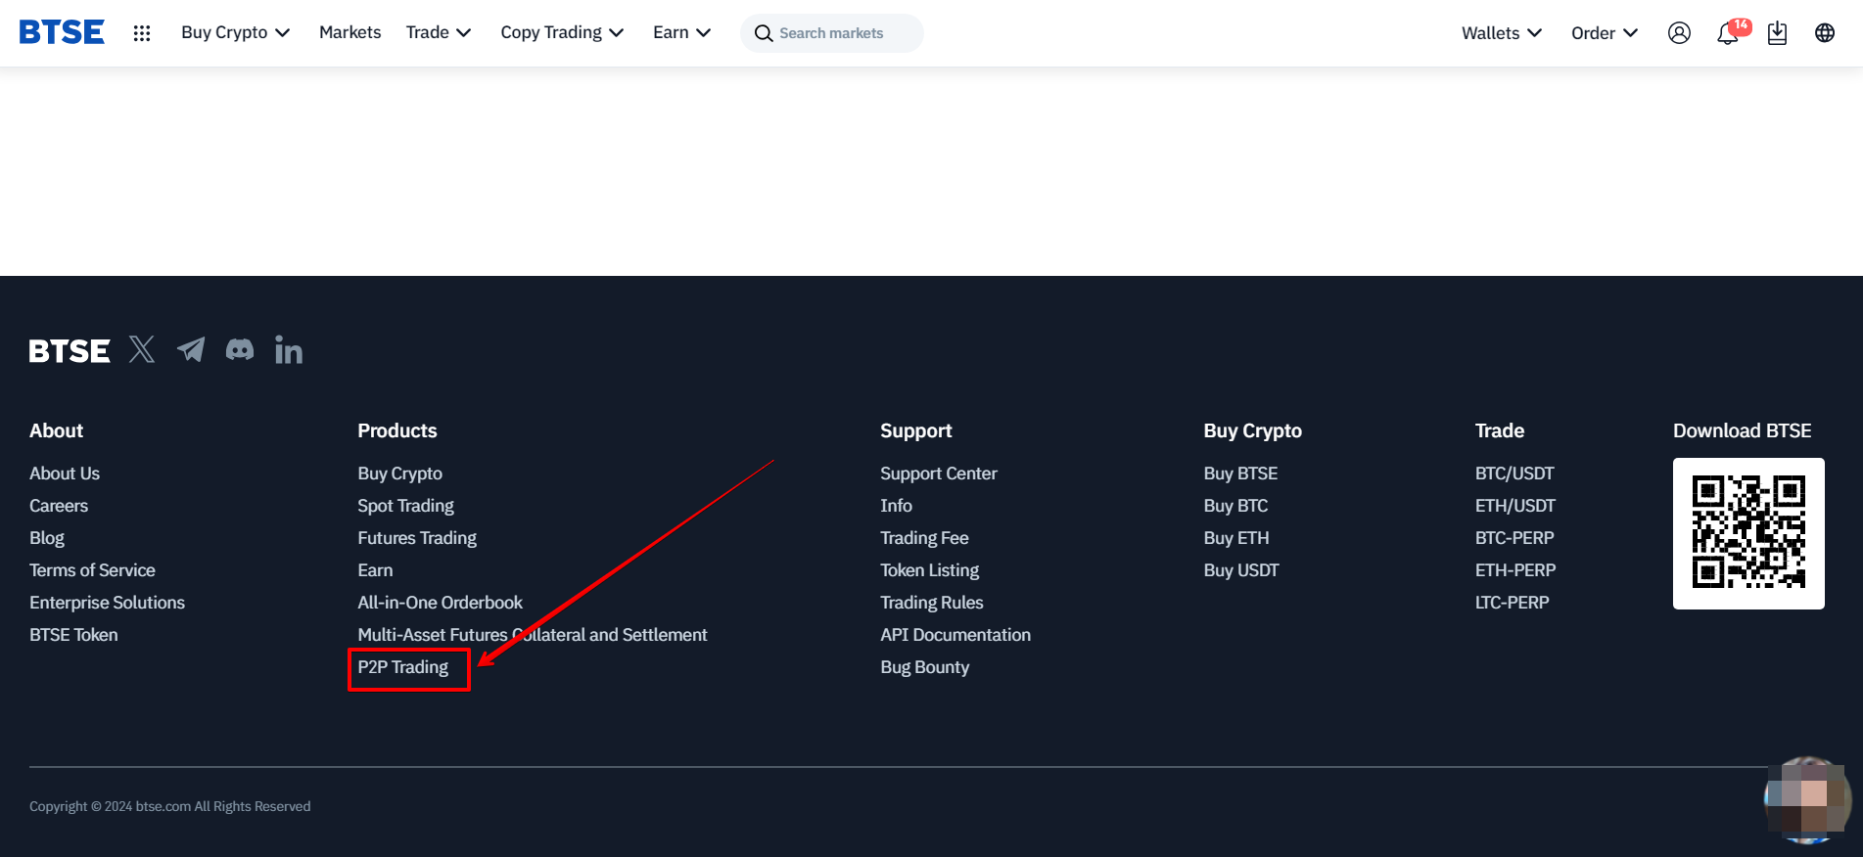Focus the Search markets field

[x=831, y=33]
